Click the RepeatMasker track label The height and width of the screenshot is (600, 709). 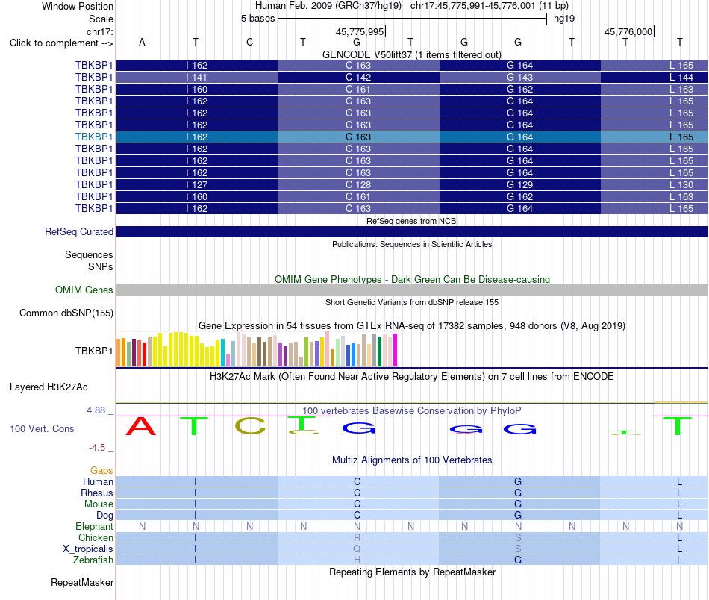(82, 582)
